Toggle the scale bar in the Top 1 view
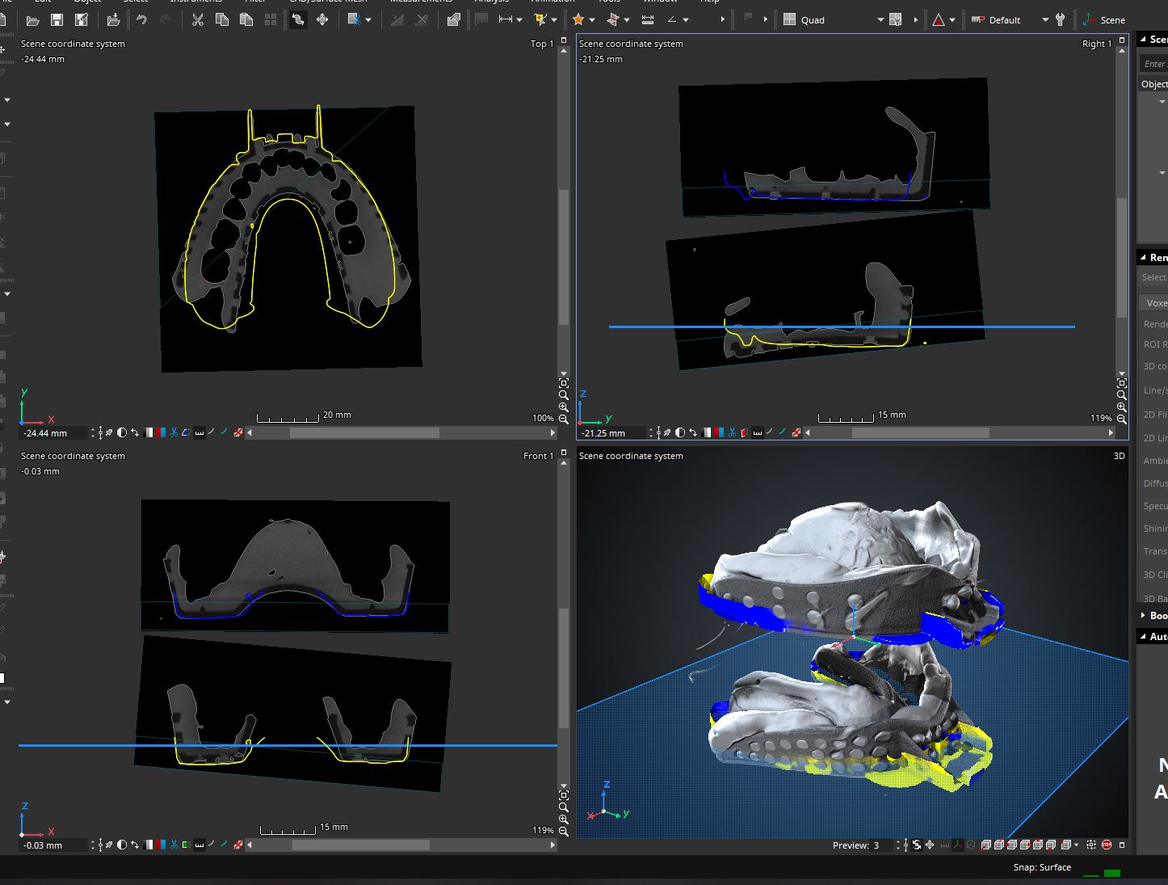This screenshot has width=1168, height=885. point(200,433)
